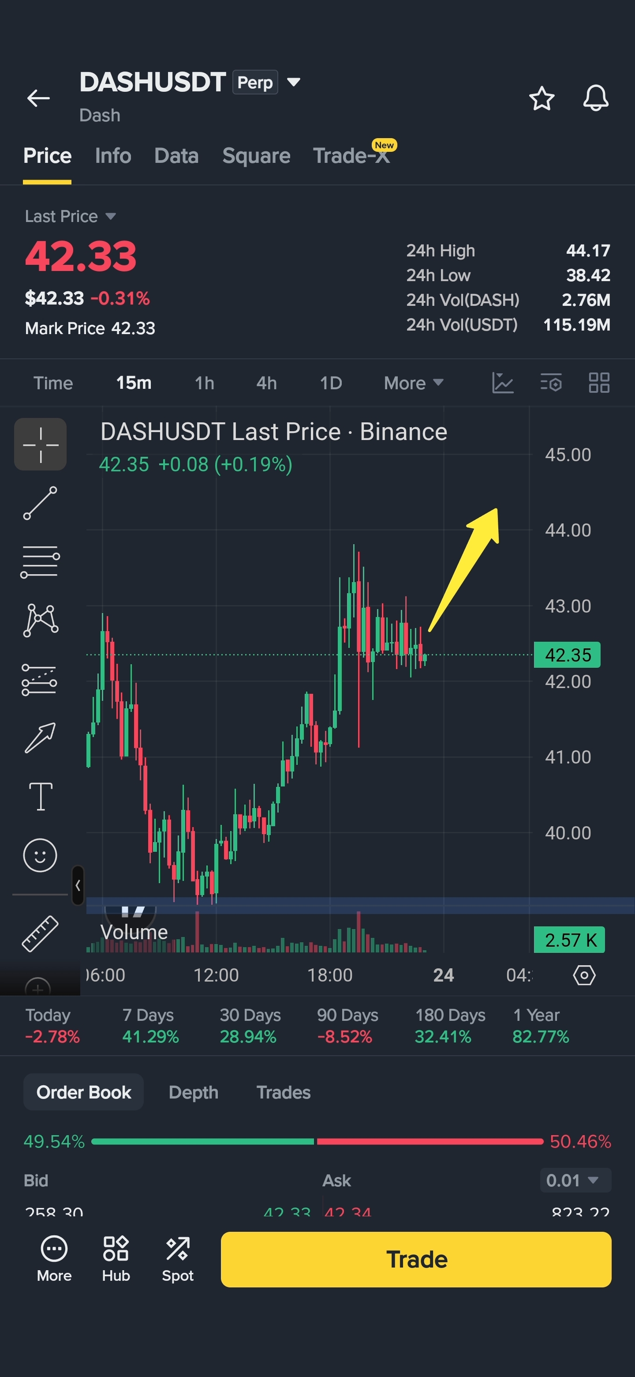Tap the yellow Trade button
This screenshot has height=1377, width=635.
tap(416, 1259)
